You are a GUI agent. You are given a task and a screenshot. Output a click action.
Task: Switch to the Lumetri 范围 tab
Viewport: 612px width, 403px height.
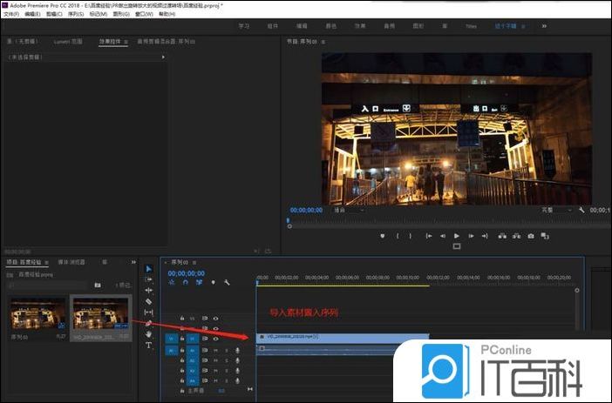click(68, 41)
